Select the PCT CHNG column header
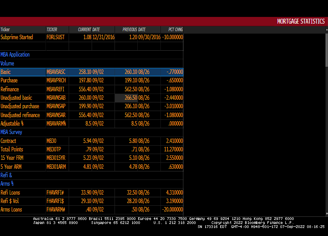 (x=175, y=29)
